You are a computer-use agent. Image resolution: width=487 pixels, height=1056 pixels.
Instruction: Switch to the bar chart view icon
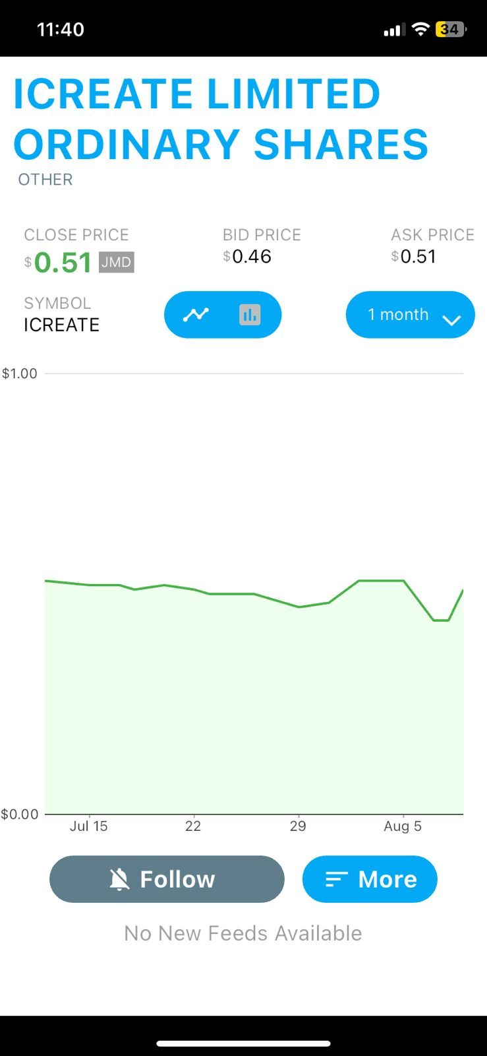pyautogui.click(x=250, y=315)
